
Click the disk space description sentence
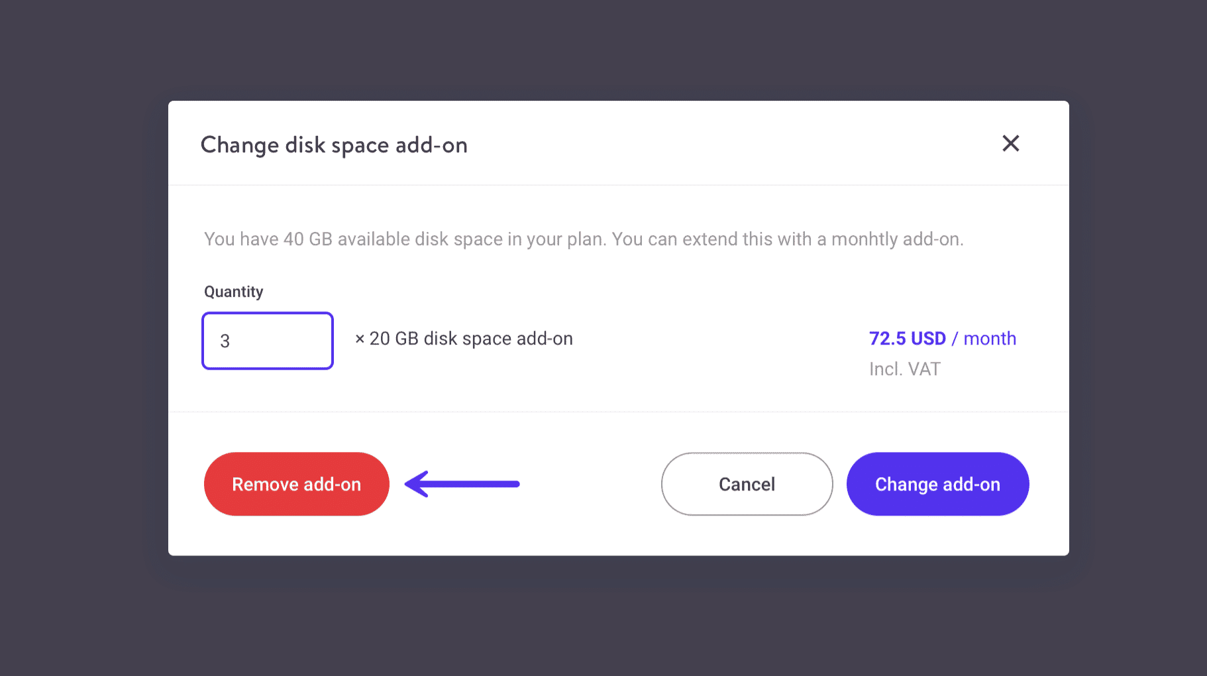[584, 239]
